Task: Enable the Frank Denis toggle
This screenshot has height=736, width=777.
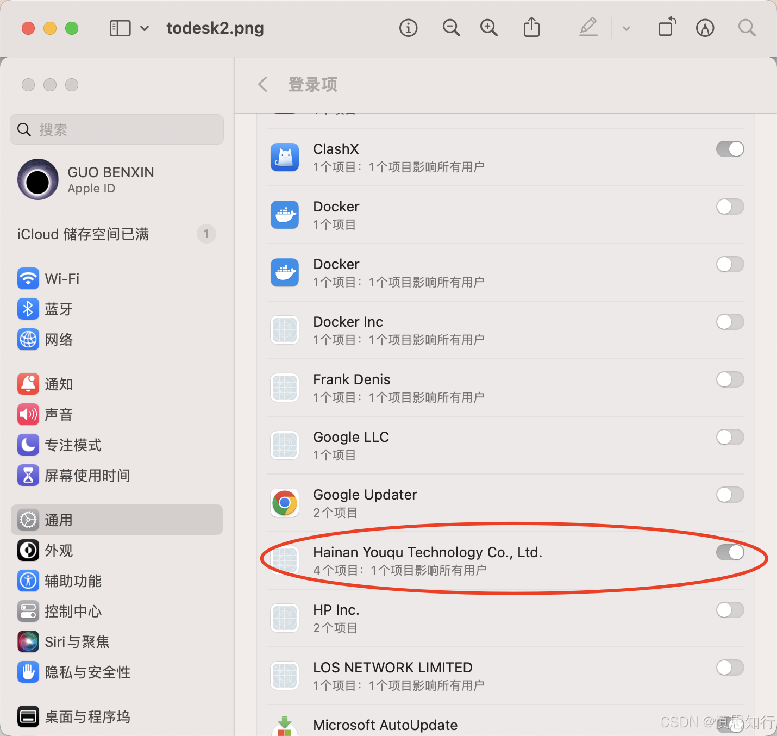Action: pos(730,379)
